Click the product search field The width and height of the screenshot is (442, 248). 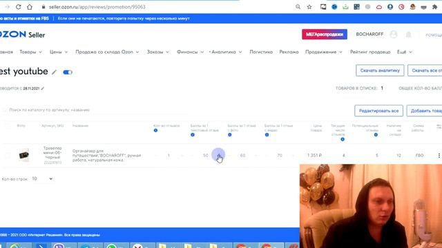click(96, 110)
